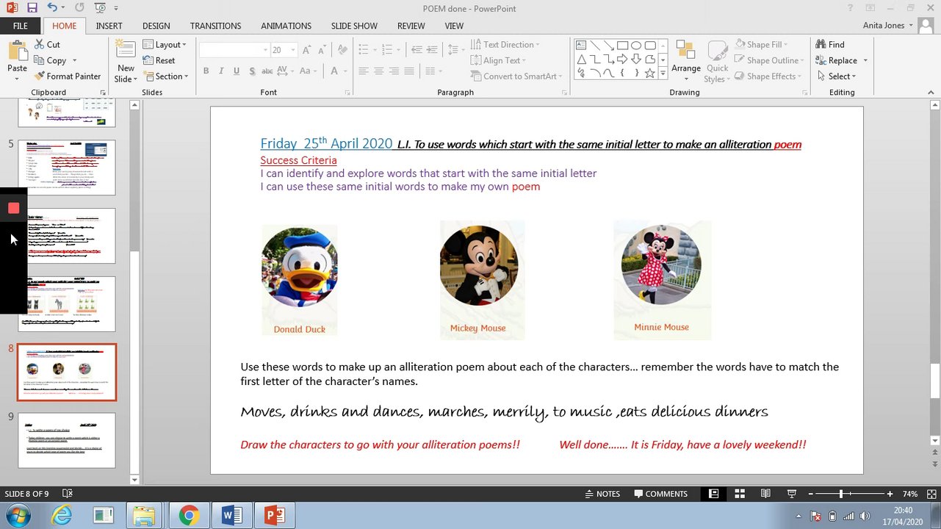
Task: Choose the five-point star shape
Action: pyautogui.click(x=650, y=73)
